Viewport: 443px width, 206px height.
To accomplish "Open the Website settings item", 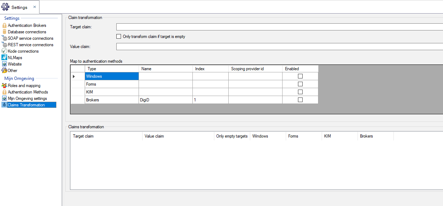I will (x=15, y=64).
